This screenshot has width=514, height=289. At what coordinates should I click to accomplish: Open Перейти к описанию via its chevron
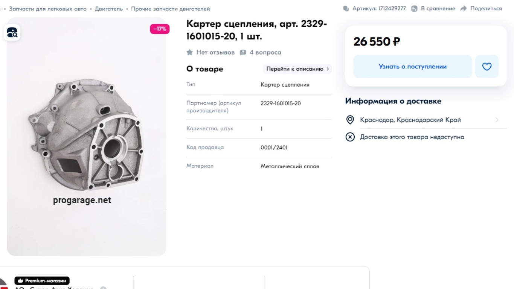tap(327, 69)
